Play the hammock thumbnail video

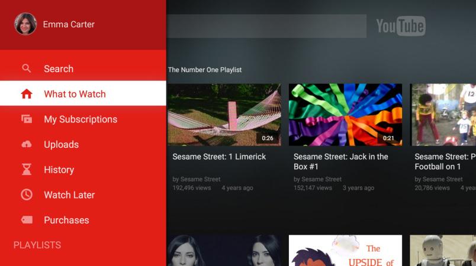pos(224,115)
